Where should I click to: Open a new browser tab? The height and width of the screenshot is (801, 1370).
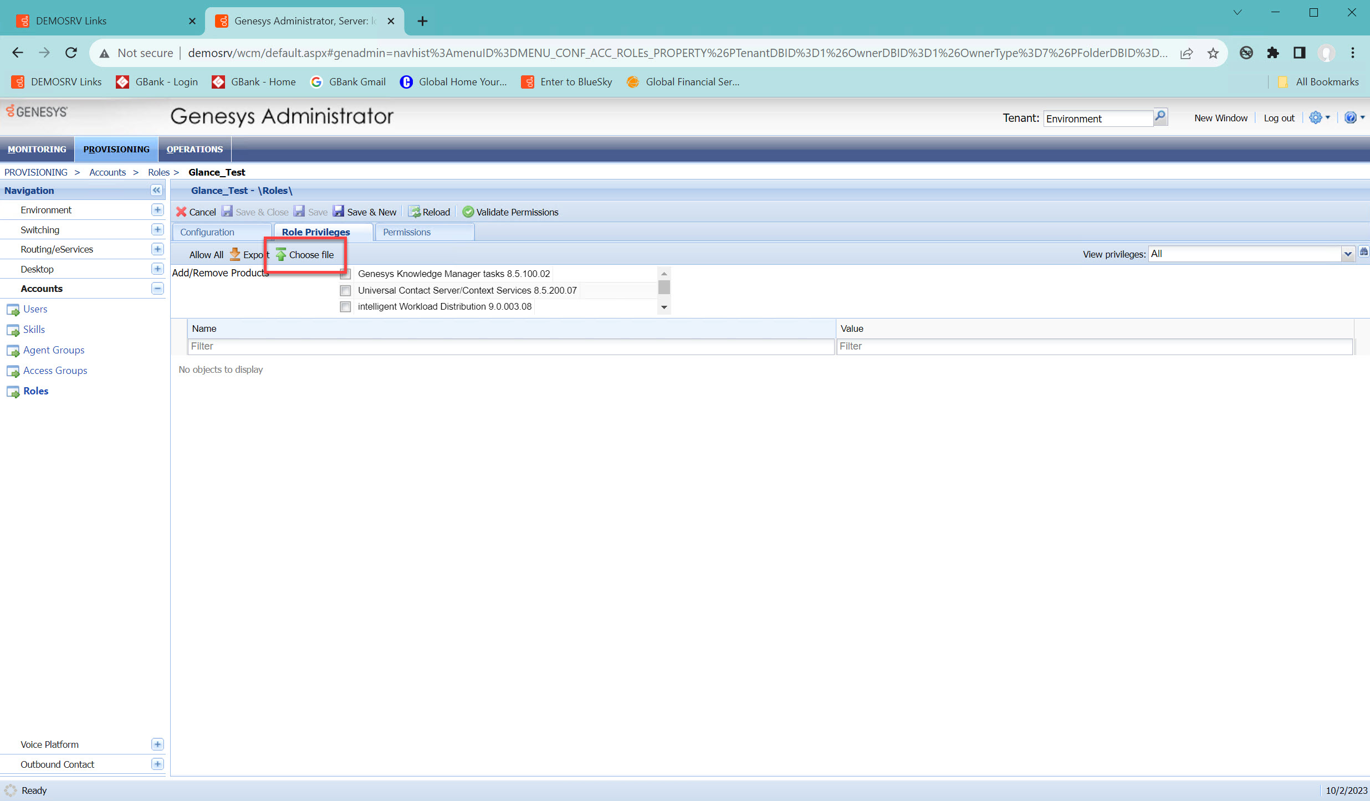point(422,21)
